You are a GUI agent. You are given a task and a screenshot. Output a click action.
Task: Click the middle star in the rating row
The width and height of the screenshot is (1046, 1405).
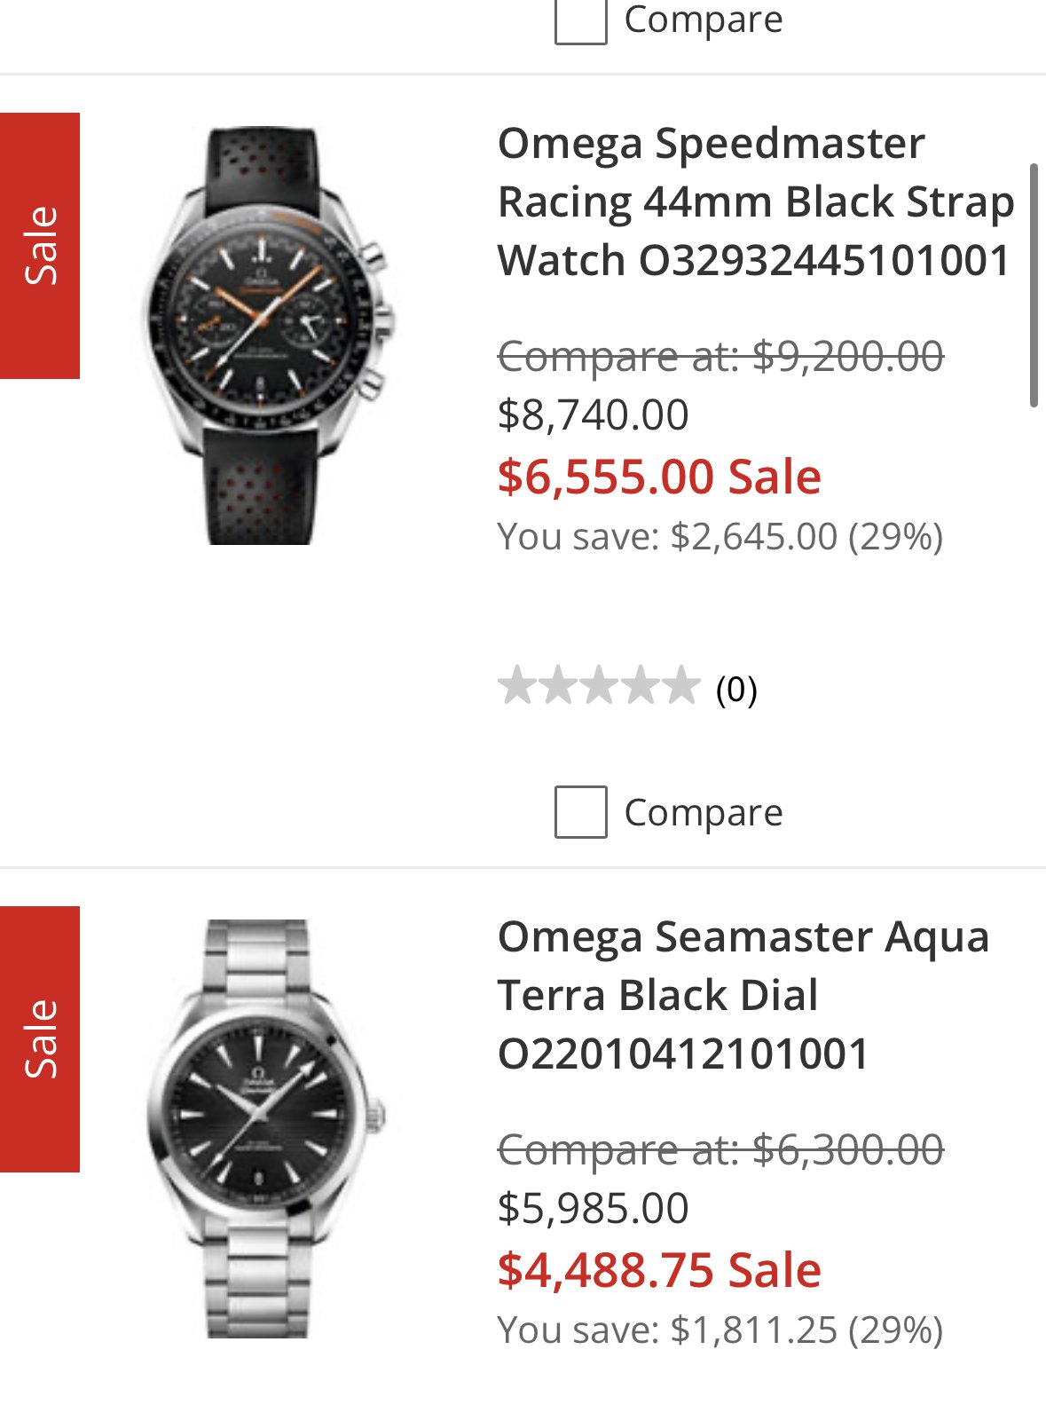tap(598, 686)
